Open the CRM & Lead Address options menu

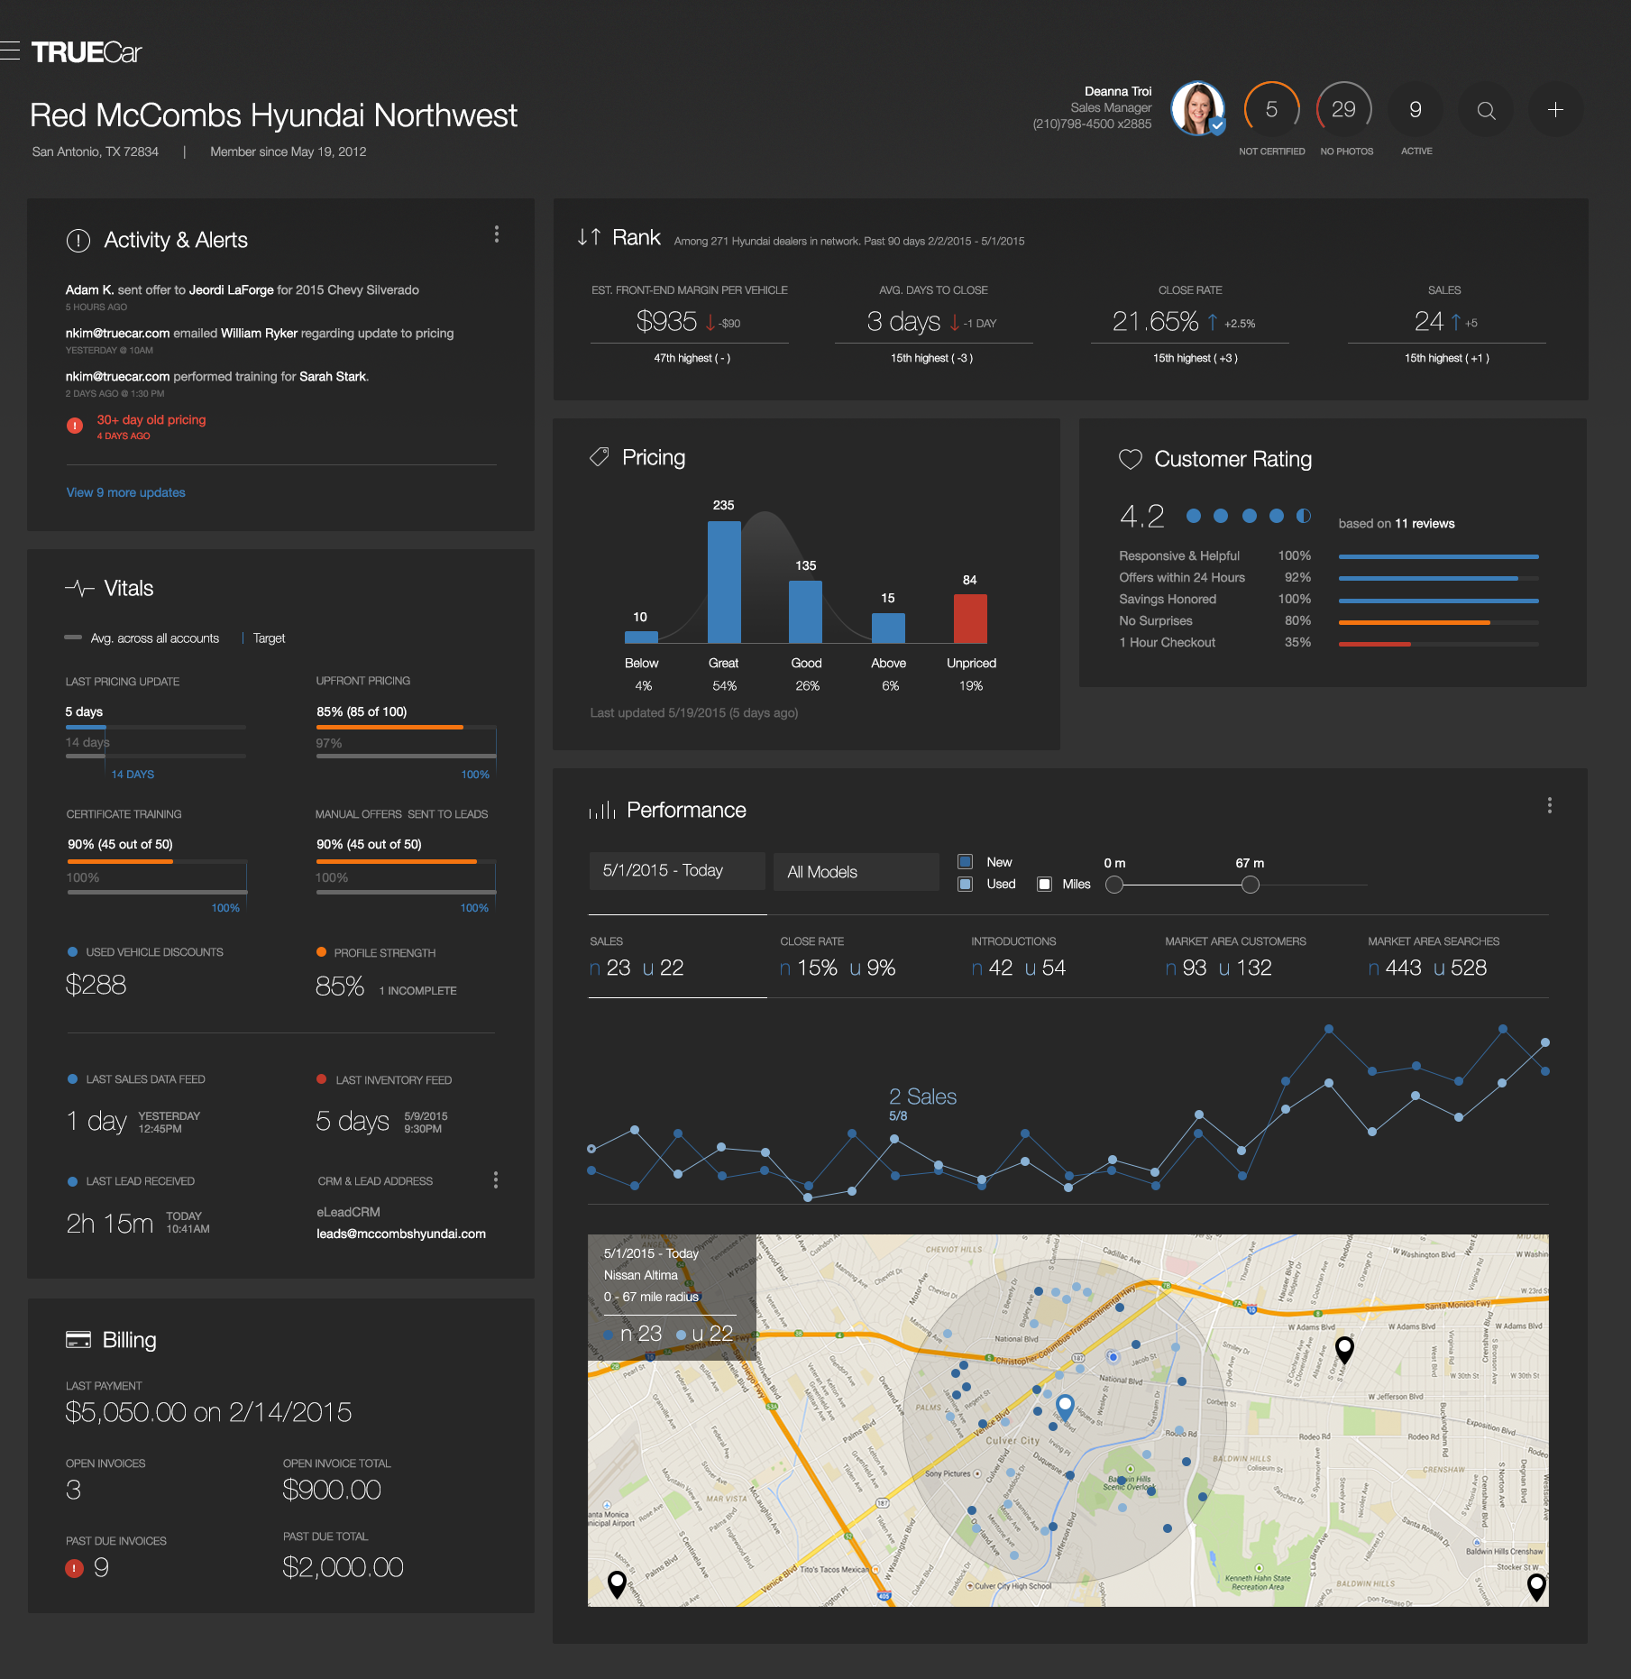tap(495, 1179)
